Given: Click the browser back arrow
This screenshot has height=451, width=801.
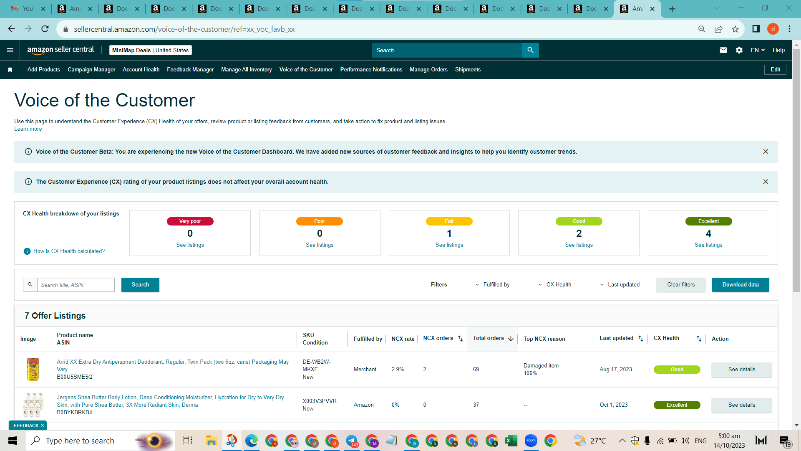Looking at the screenshot, I should pyautogui.click(x=12, y=29).
